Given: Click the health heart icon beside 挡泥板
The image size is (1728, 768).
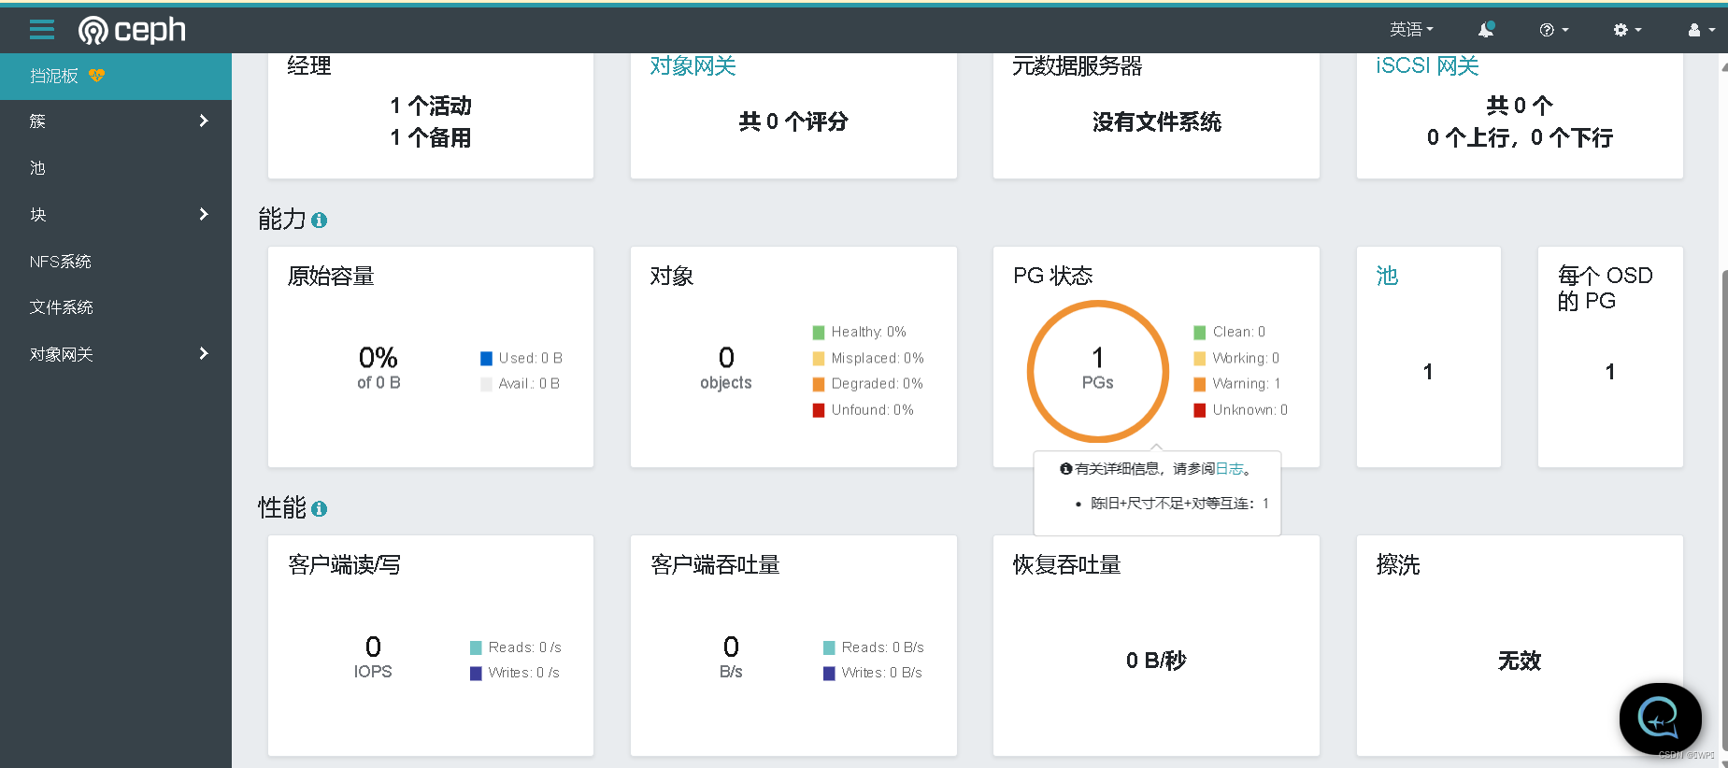Looking at the screenshot, I should tap(96, 76).
